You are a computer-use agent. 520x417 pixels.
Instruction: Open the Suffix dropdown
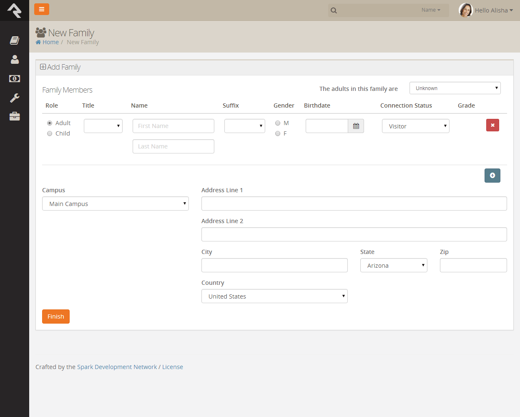pyautogui.click(x=245, y=126)
